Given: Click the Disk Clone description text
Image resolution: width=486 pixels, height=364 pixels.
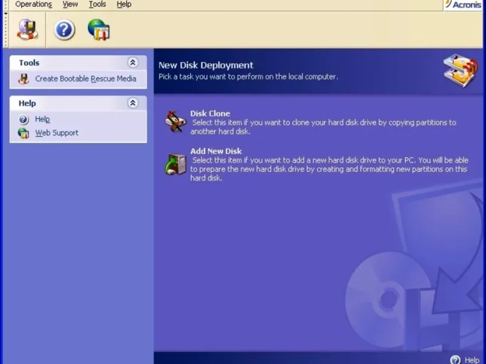Looking at the screenshot, I should coord(323,127).
